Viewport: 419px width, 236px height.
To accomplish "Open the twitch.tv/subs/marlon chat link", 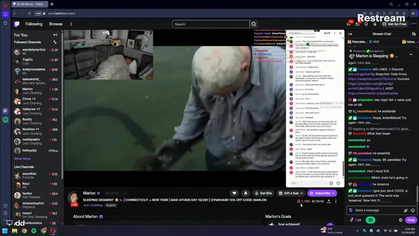I will point(373,93).
